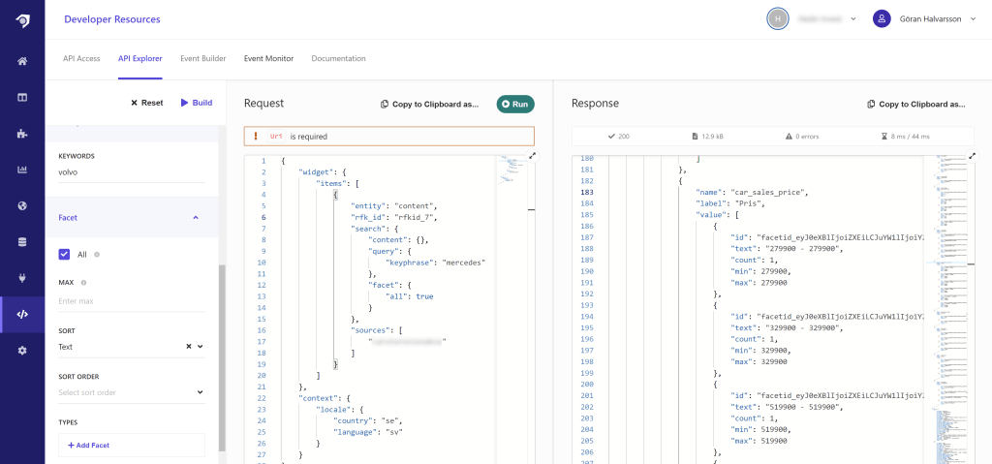Open the puzzle piece plugins icon

click(x=21, y=134)
